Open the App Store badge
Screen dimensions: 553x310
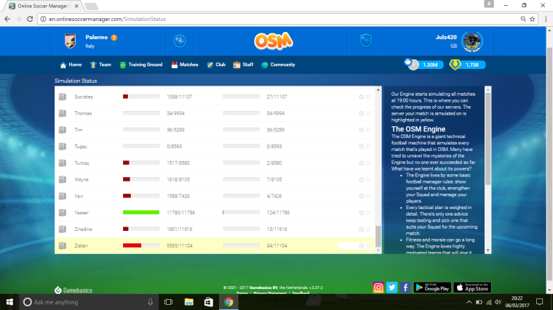(472, 287)
